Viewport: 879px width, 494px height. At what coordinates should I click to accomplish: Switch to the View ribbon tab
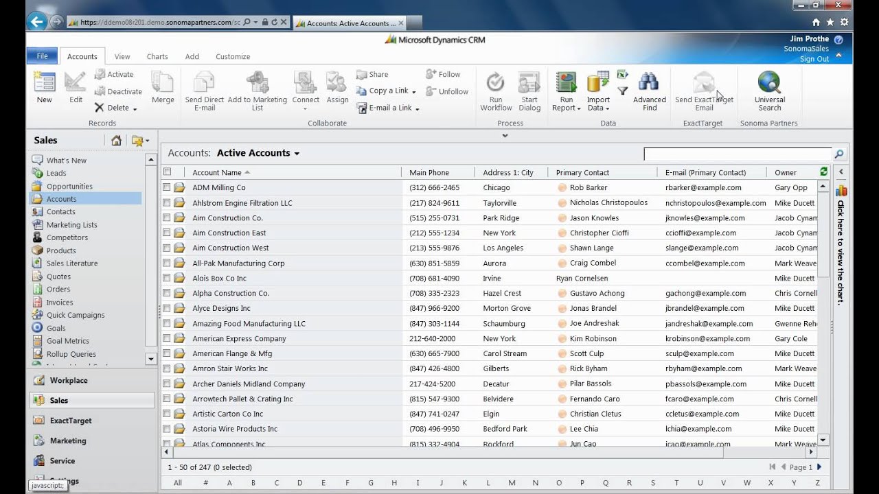click(x=122, y=56)
